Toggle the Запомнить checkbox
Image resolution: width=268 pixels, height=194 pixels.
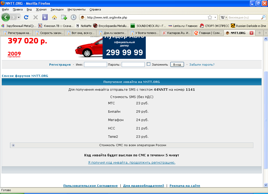click(148, 64)
